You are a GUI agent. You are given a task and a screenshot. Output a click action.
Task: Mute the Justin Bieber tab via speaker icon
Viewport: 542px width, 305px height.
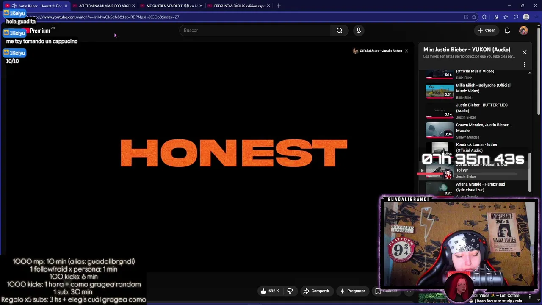tap(14, 6)
